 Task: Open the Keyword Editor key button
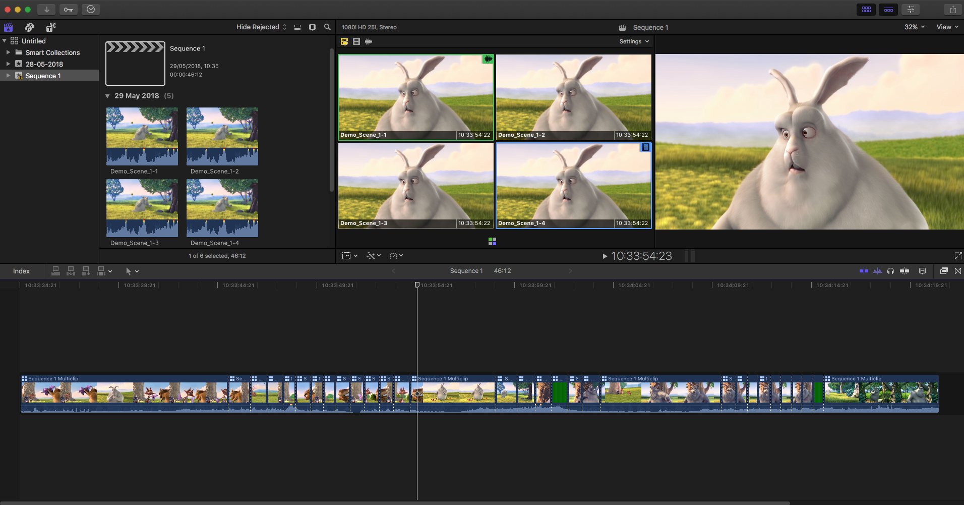(69, 9)
